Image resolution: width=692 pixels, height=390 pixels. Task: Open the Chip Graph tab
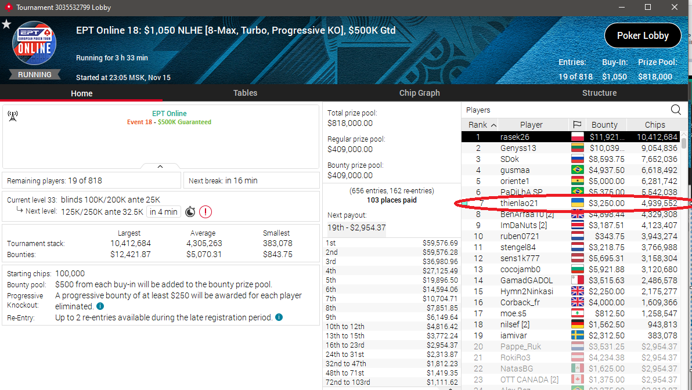(x=419, y=93)
